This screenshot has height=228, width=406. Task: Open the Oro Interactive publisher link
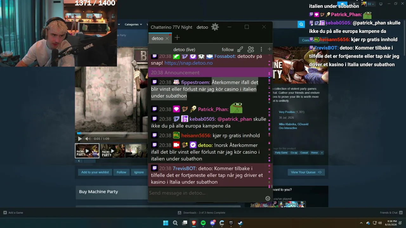[288, 128]
